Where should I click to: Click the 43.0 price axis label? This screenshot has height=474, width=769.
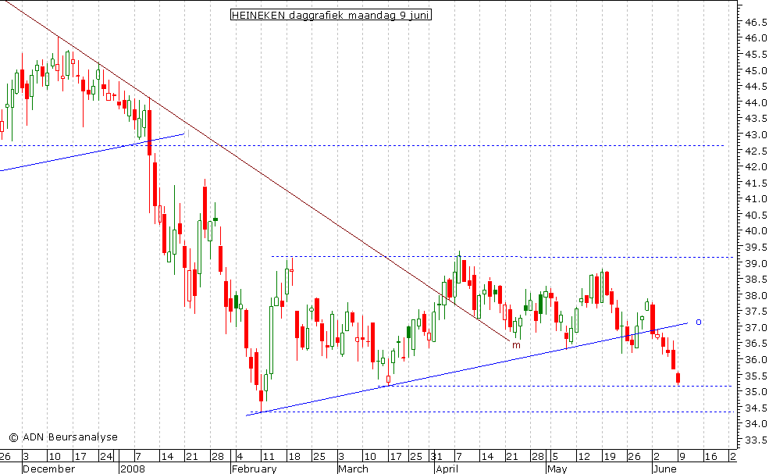coord(756,135)
